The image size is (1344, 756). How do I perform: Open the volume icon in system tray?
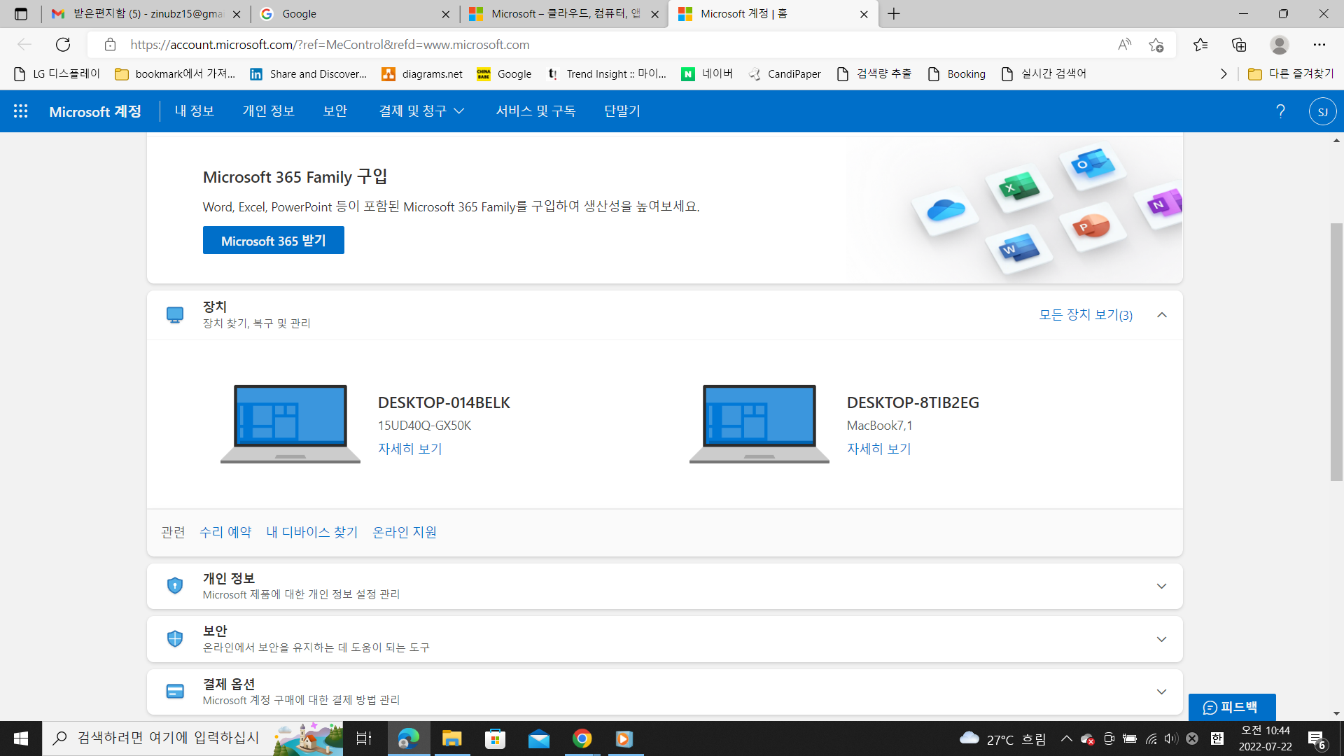tap(1171, 738)
